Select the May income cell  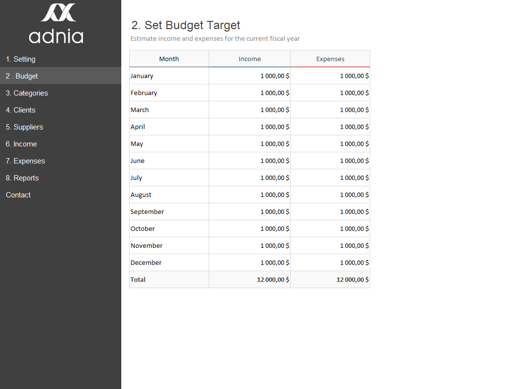point(249,144)
